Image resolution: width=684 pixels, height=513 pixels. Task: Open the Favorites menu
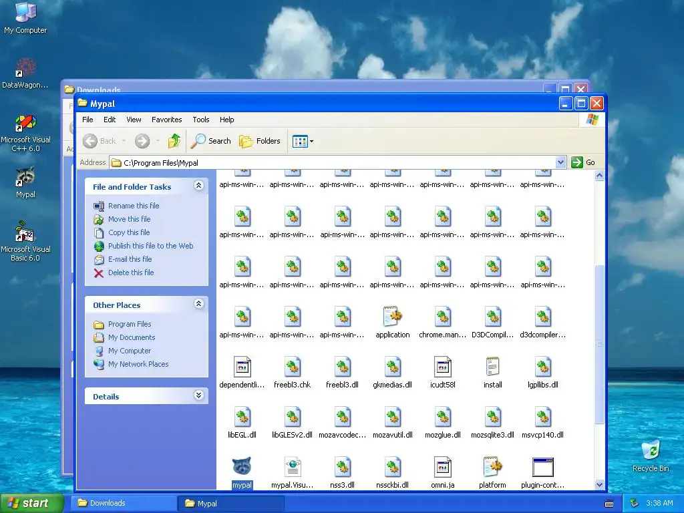[166, 120]
